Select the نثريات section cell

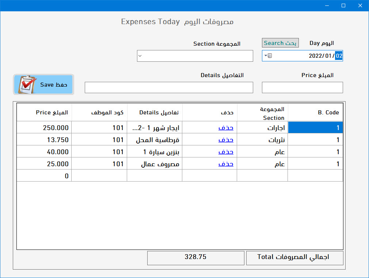262,140
